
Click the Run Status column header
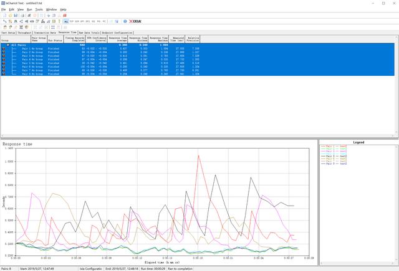click(x=55, y=39)
